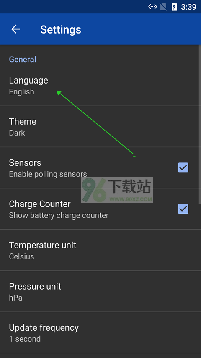Tap the Settings title text
The height and width of the screenshot is (358, 201).
tap(61, 29)
